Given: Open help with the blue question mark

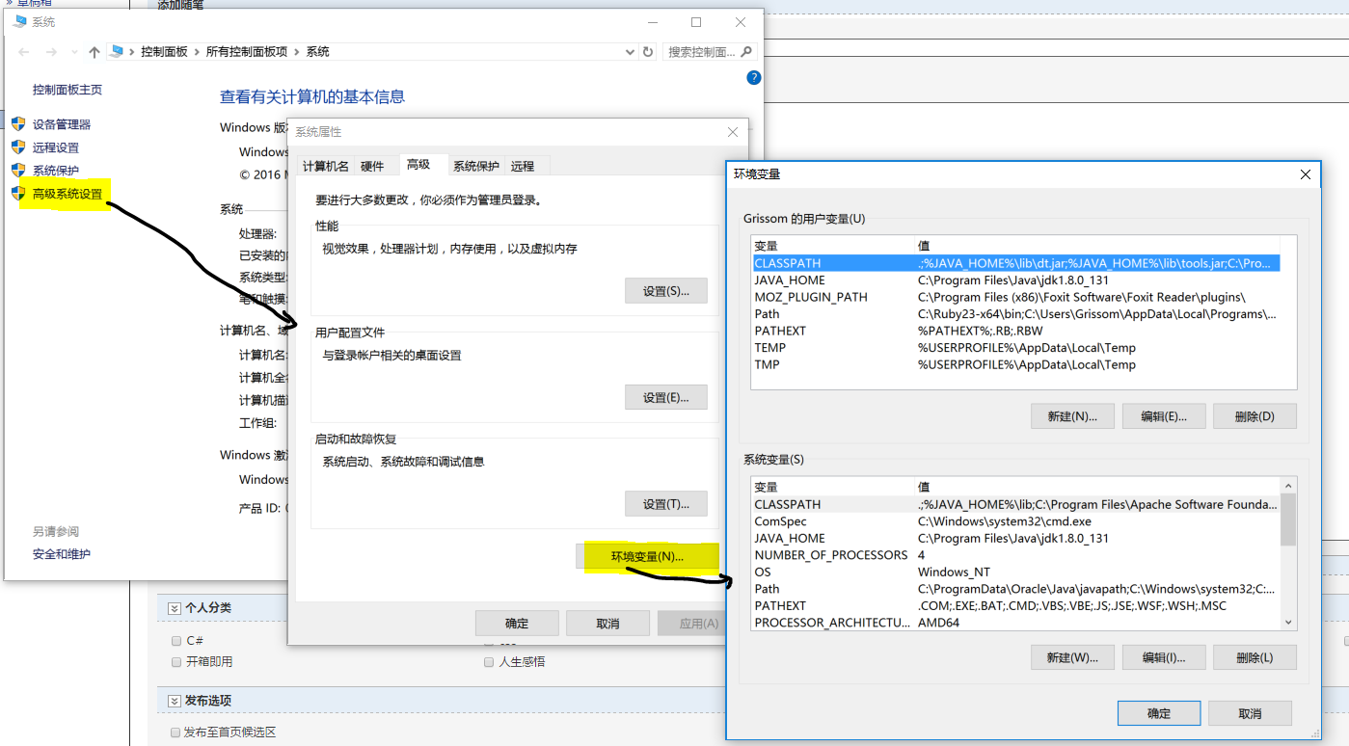Looking at the screenshot, I should (754, 78).
